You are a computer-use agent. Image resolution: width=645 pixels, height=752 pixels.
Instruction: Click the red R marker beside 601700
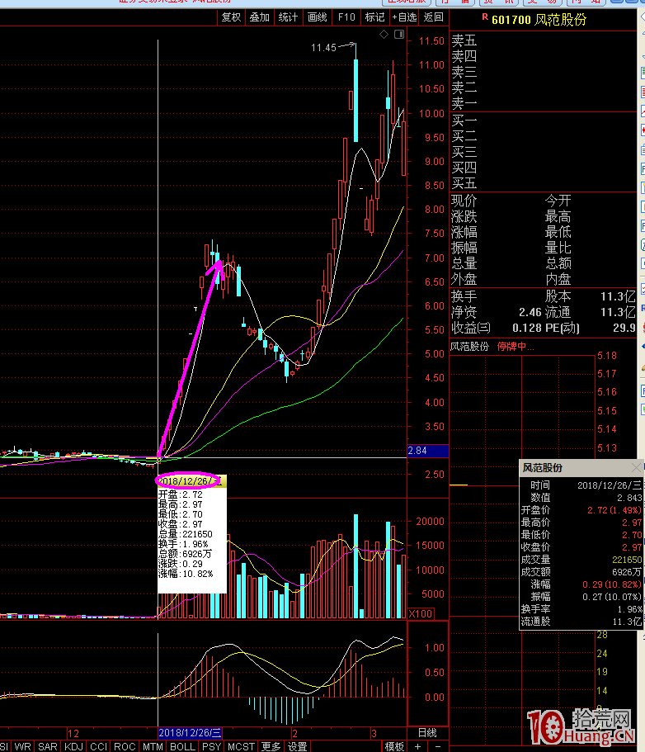(484, 18)
